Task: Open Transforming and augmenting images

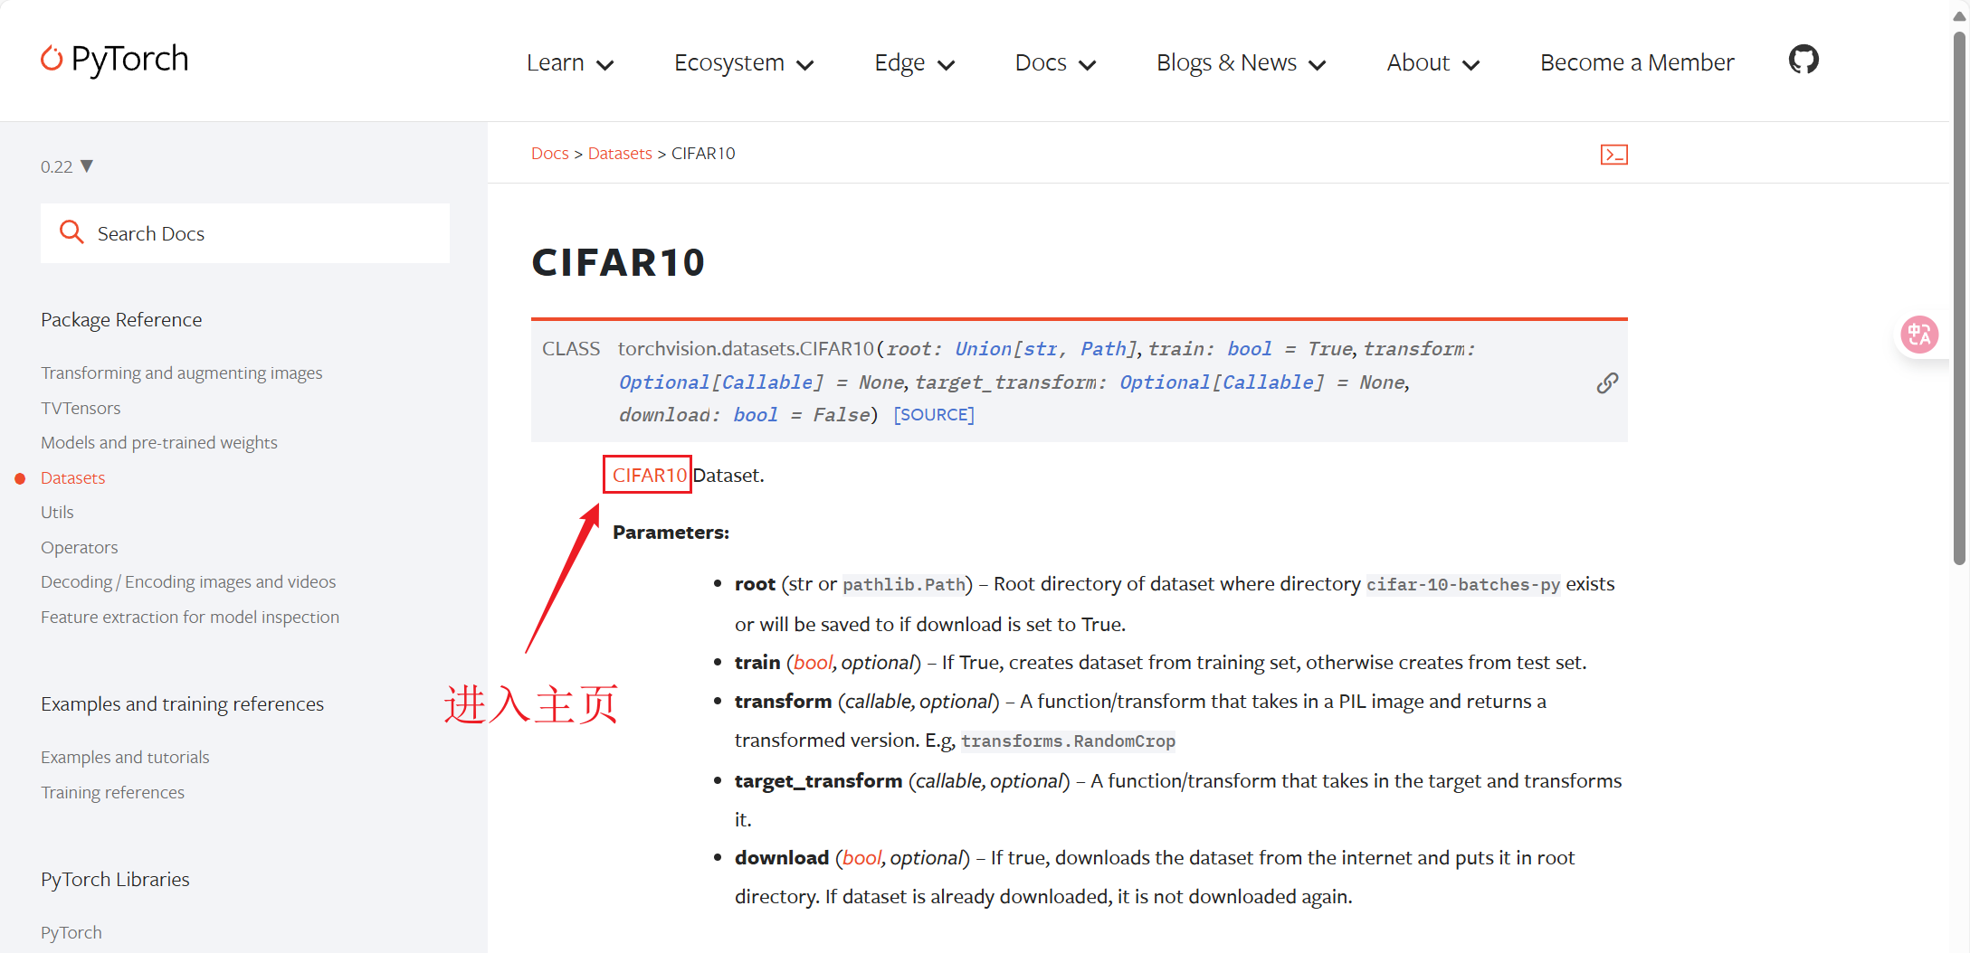Action: click(181, 373)
